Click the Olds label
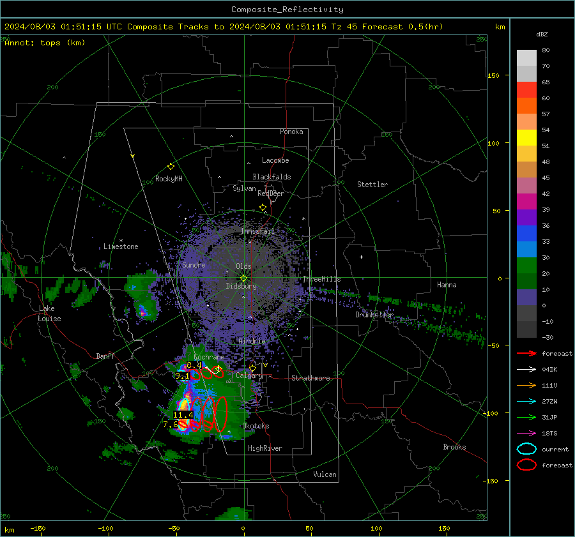 pos(243,266)
